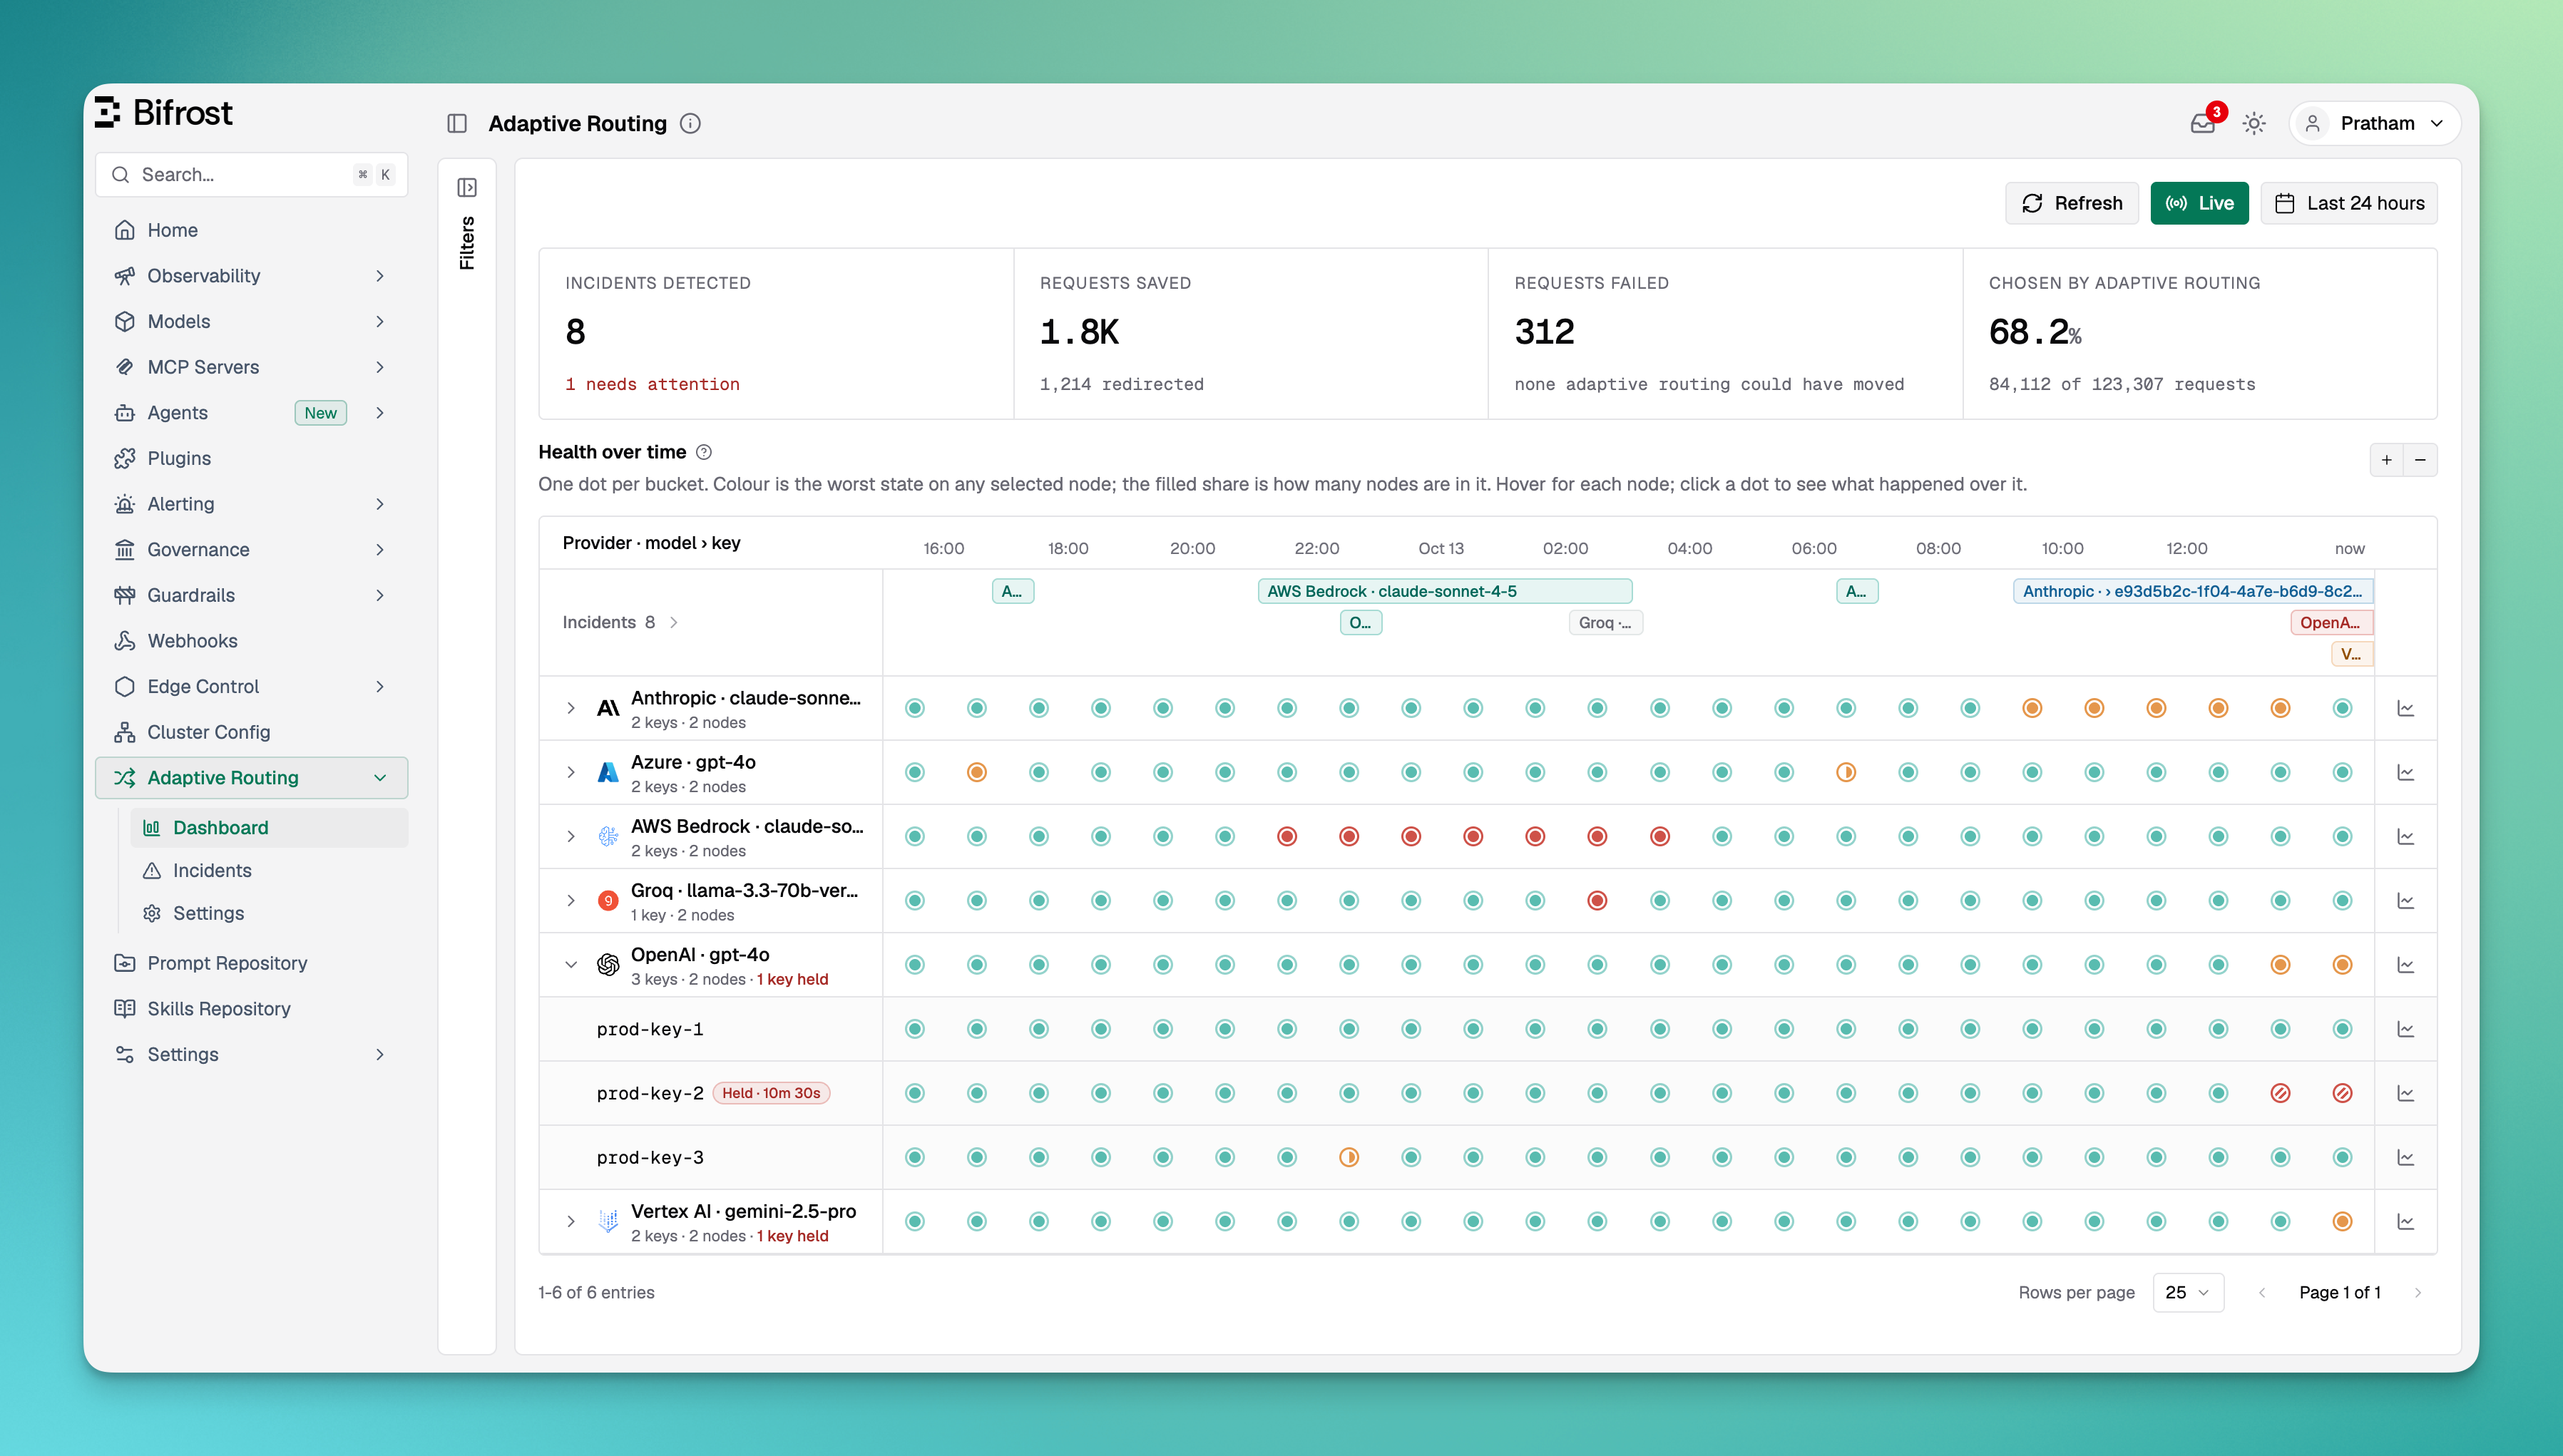2563x1456 pixels.
Task: Zoom in timeline with plus button
Action: point(2387,460)
